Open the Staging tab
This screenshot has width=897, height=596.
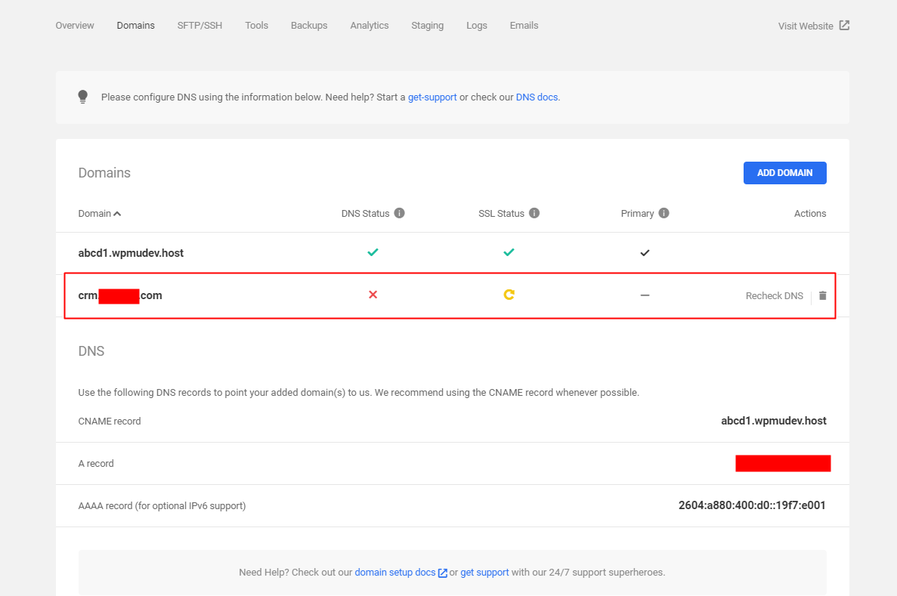coord(427,26)
